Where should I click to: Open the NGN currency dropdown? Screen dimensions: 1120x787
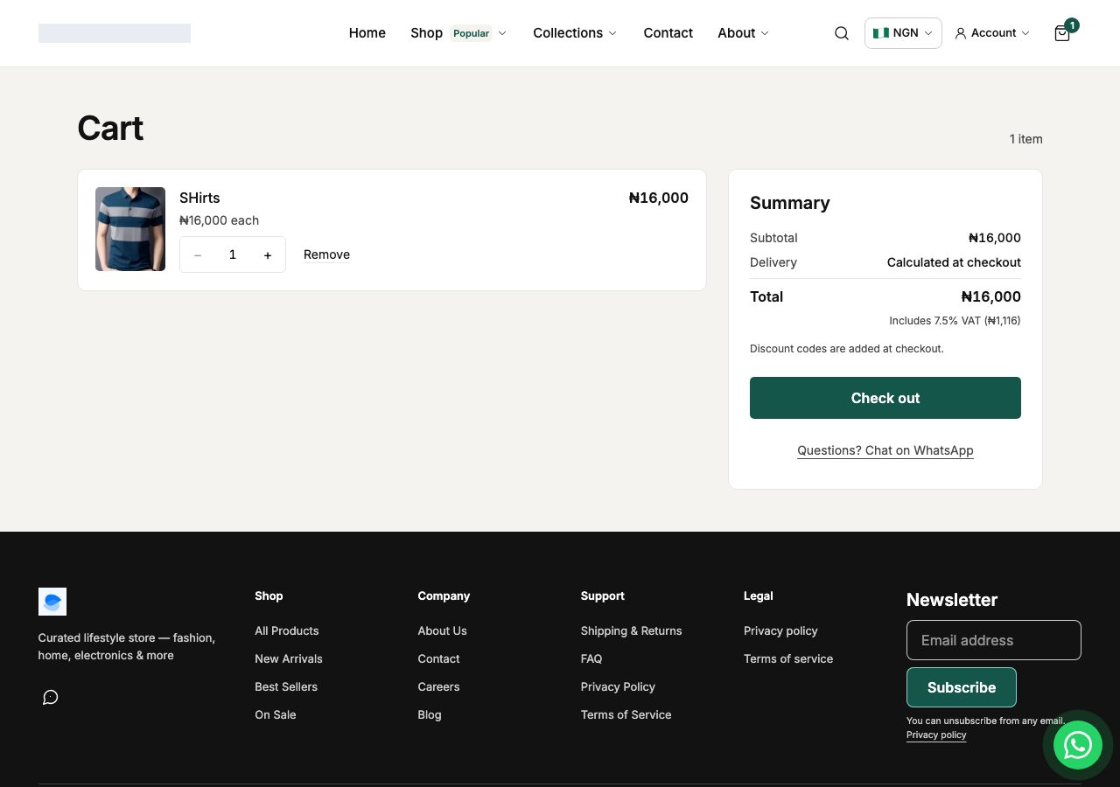click(903, 33)
